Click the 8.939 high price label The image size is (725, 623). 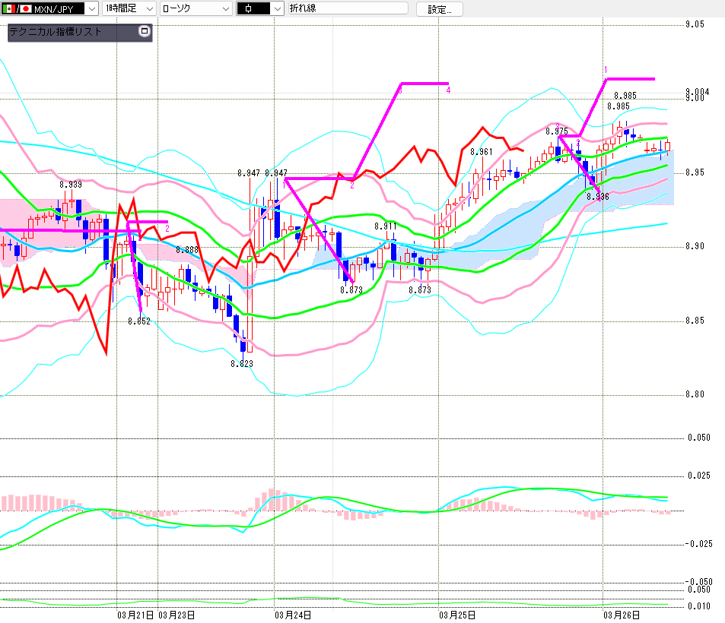pos(71,185)
